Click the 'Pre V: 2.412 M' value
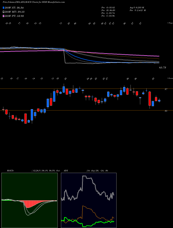The image size is (173, 228). click(x=138, y=10)
